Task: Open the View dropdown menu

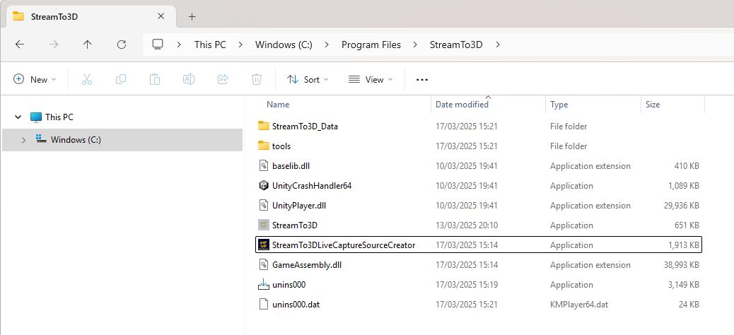Action: (x=371, y=80)
